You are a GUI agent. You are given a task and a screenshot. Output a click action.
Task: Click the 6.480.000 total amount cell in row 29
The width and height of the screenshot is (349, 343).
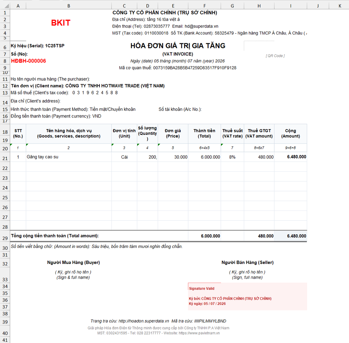290,236
